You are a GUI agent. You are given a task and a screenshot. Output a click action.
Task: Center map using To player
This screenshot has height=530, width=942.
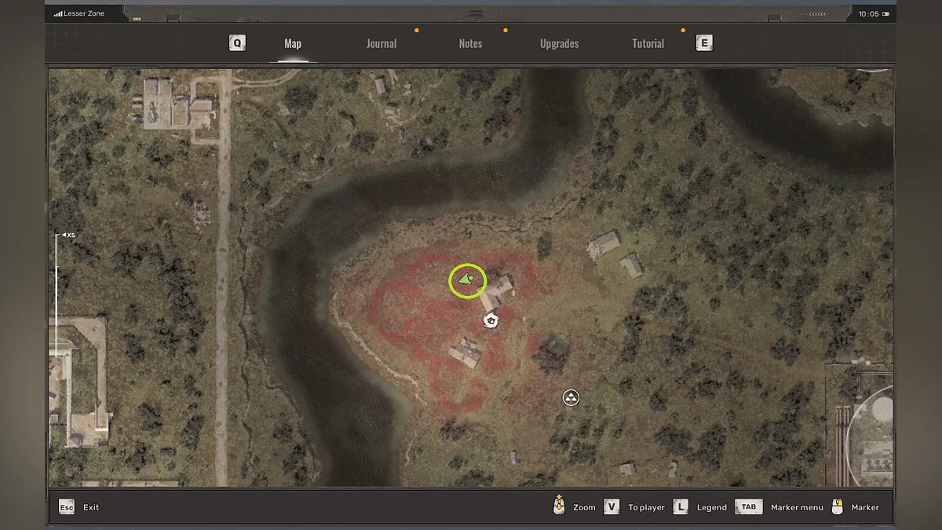tap(646, 507)
